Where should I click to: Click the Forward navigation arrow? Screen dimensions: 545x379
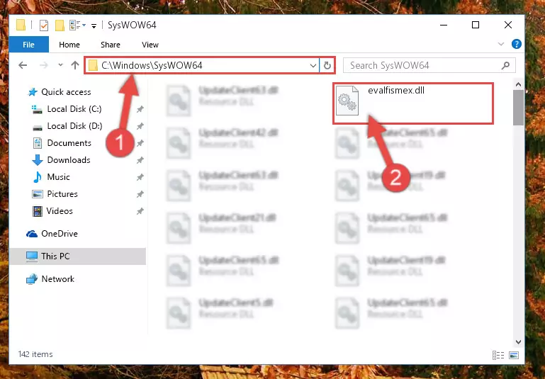point(43,65)
